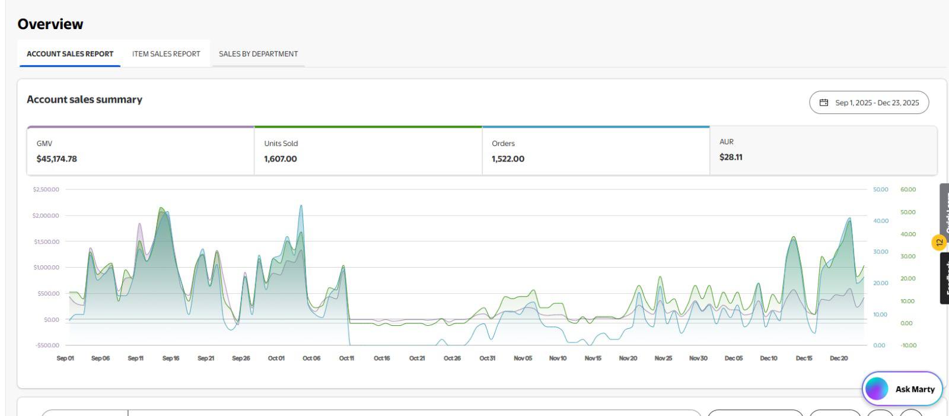
Task: Click the chart peak near Sep 16
Action: pyautogui.click(x=161, y=208)
